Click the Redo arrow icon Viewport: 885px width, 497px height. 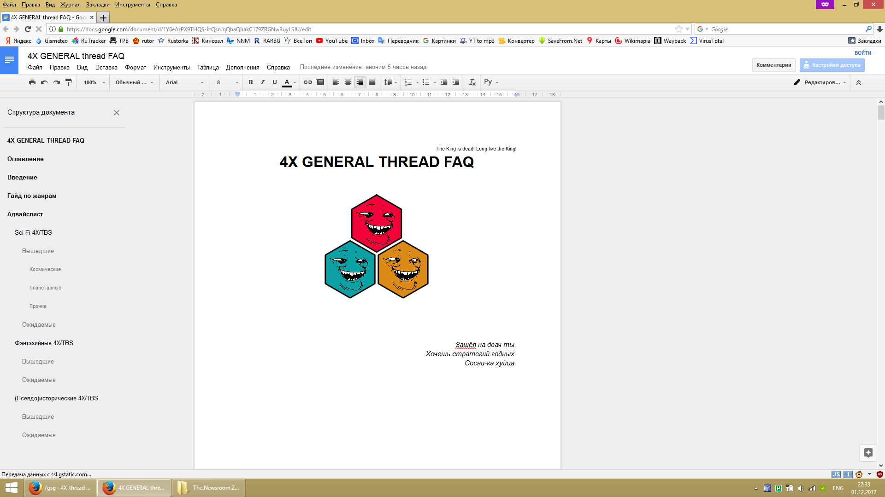pos(57,82)
